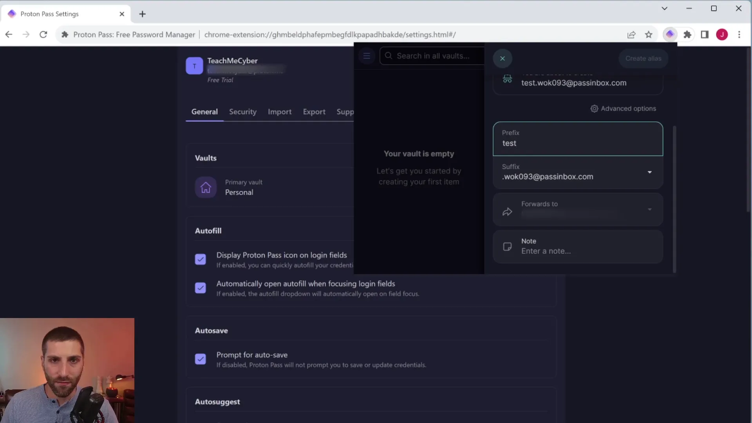
Task: Click the Advanced options link
Action: click(623, 108)
